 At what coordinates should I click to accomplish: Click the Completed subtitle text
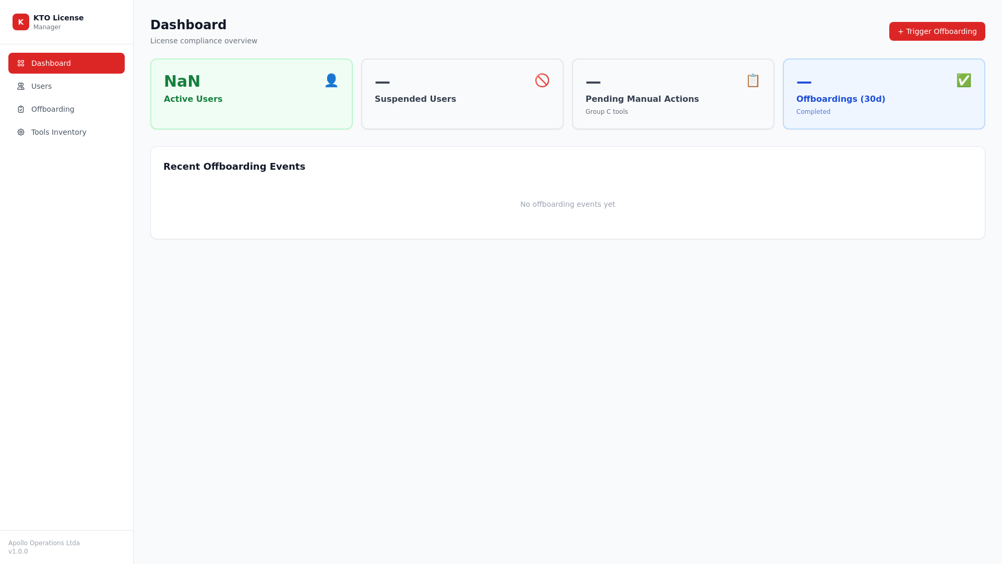[x=813, y=112]
